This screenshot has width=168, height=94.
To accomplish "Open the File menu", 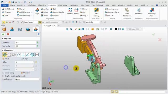I will click(5, 5).
